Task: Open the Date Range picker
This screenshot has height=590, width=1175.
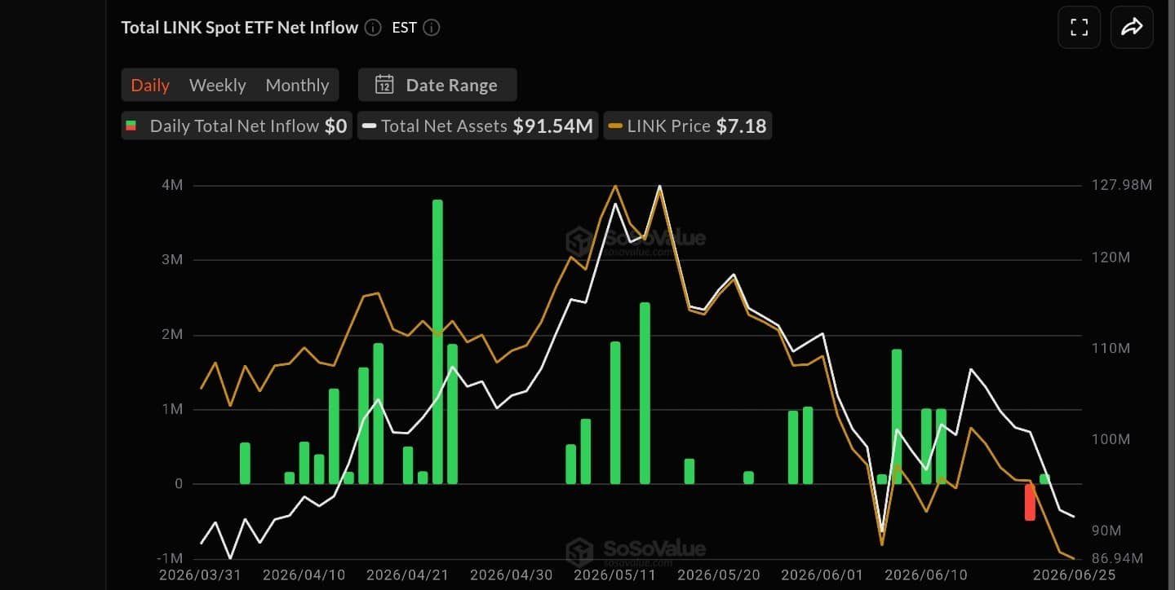Action: pyautogui.click(x=437, y=85)
